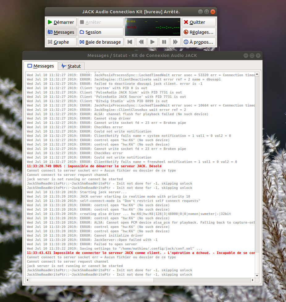Click the transport backward button
Image resolution: width=286 pixels, height=302 pixels.
[x=141, y=42]
